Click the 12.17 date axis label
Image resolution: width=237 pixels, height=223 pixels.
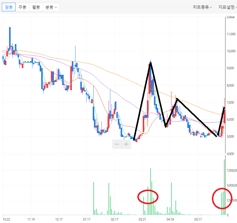click(59, 219)
